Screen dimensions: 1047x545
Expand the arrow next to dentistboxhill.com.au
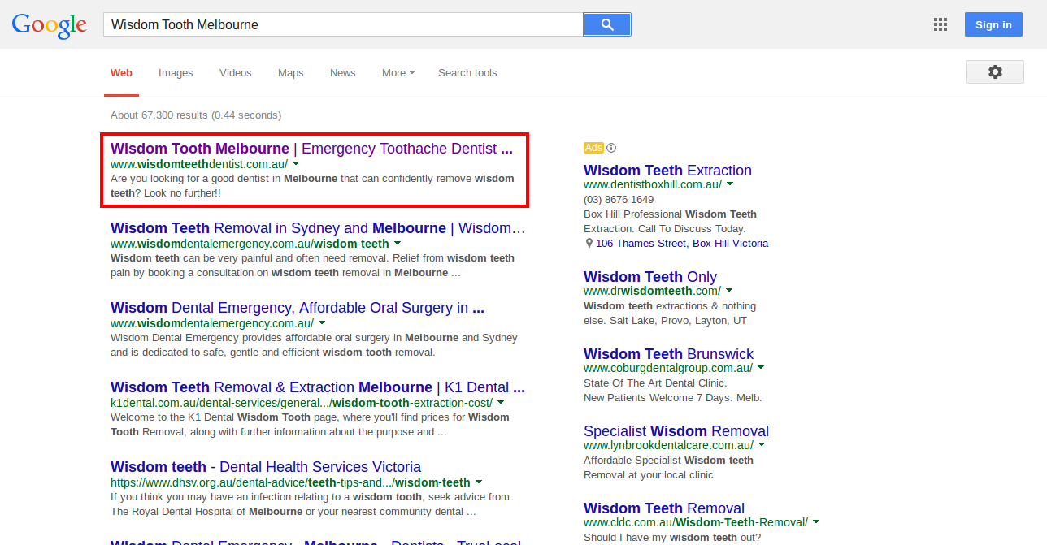730,184
